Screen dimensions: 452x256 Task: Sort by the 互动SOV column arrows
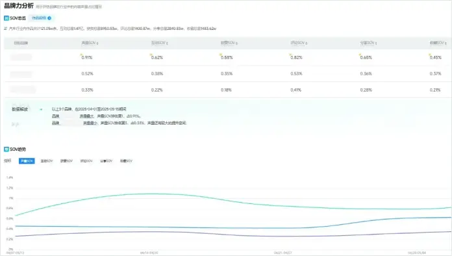pos(167,44)
